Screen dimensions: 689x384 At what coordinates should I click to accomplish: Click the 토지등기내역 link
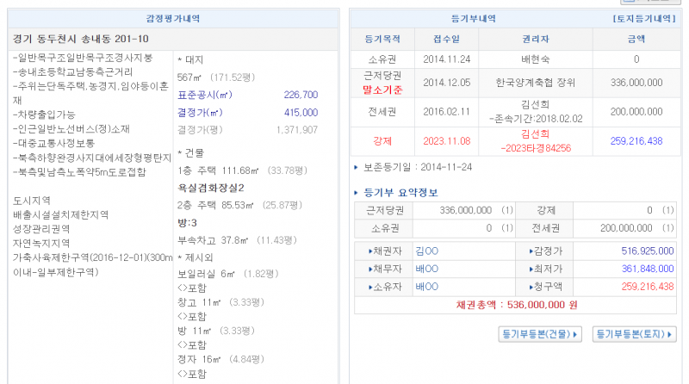[644, 18]
